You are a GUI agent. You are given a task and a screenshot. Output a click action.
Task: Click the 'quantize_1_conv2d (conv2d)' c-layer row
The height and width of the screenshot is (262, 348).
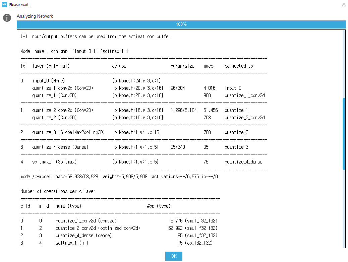click(x=86, y=221)
